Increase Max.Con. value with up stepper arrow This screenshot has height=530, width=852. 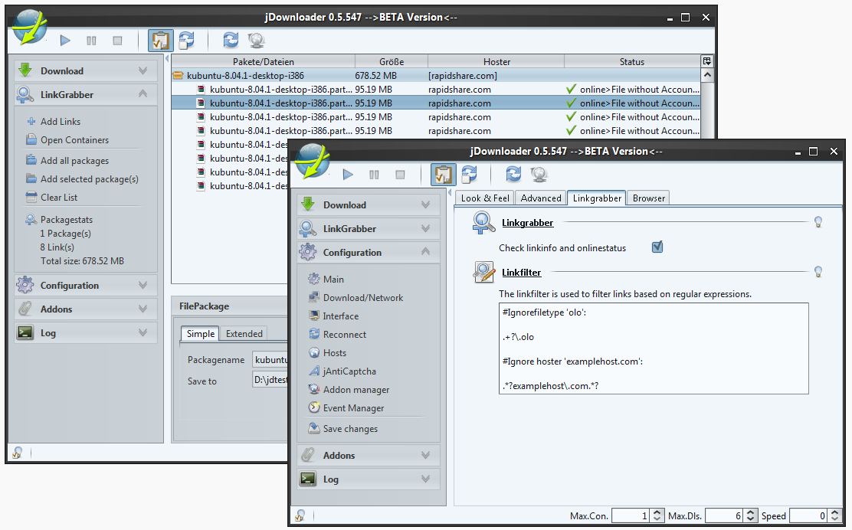(x=657, y=512)
